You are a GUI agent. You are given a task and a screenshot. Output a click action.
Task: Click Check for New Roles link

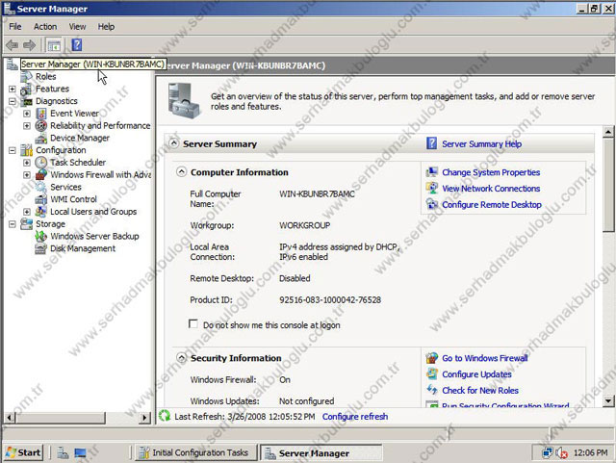(480, 390)
